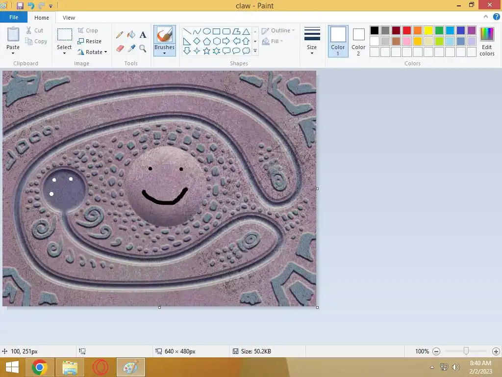
Task: Switch to the View tab
Action: [x=69, y=18]
